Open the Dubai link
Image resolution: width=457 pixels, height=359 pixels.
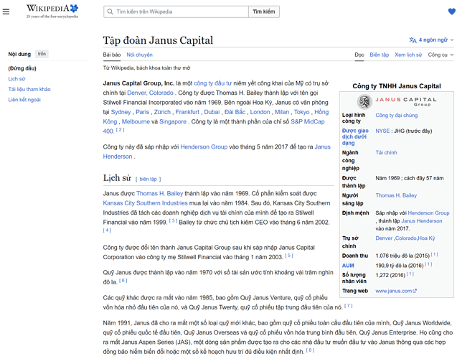pyautogui.click(x=212, y=112)
